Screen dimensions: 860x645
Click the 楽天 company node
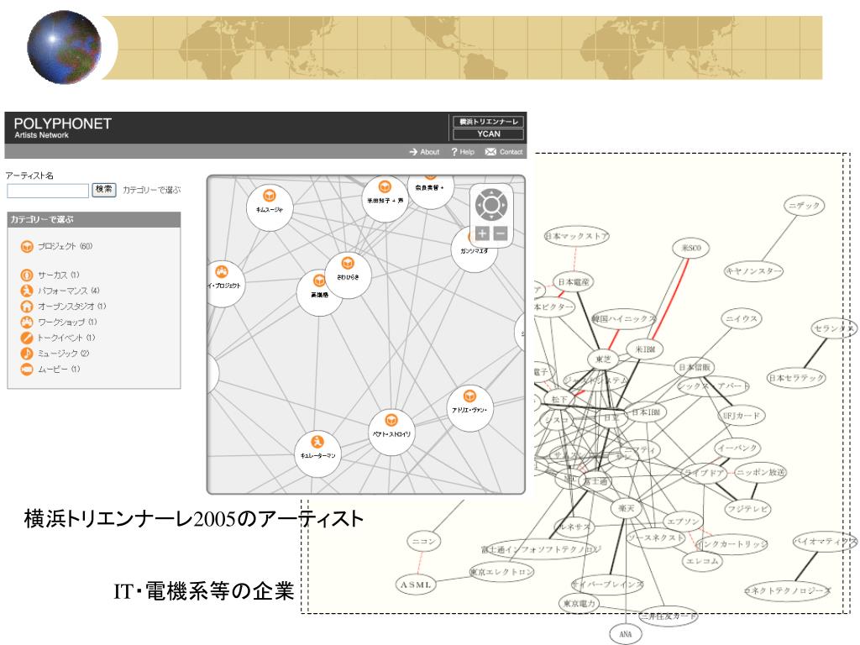tap(626, 508)
